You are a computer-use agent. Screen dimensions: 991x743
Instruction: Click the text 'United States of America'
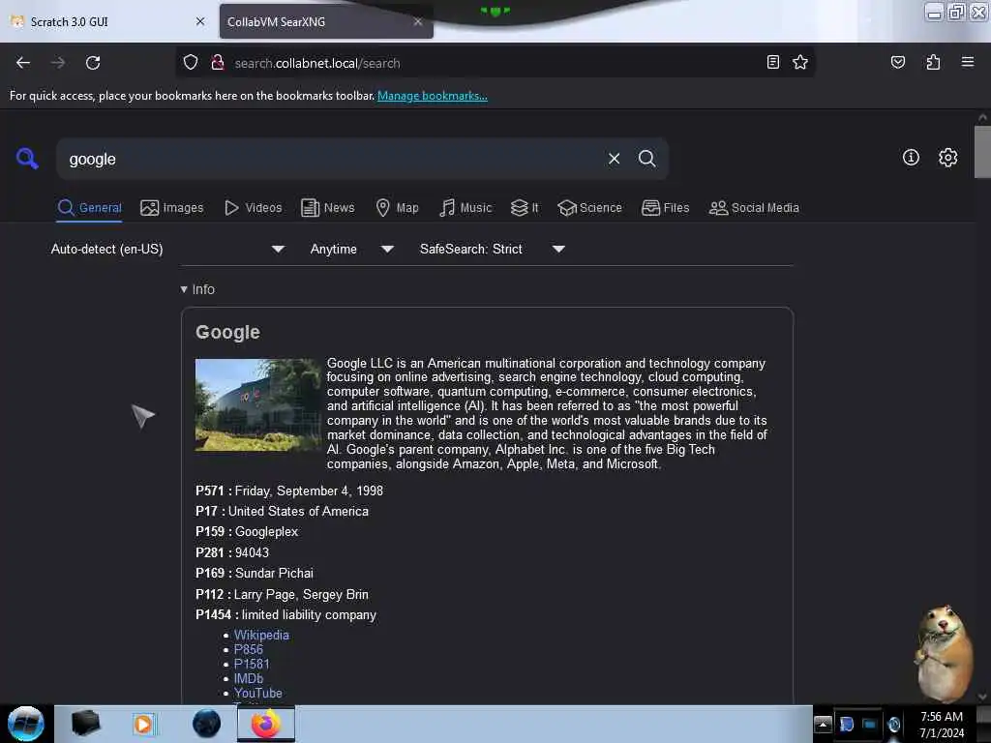point(298,511)
